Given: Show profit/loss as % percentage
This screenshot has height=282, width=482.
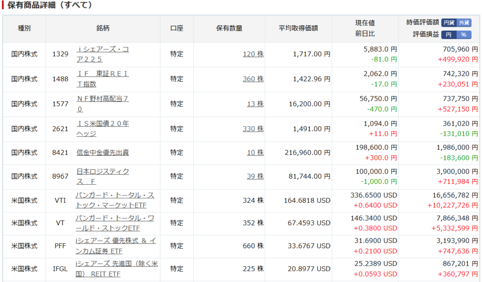Looking at the screenshot, I should click(464, 35).
